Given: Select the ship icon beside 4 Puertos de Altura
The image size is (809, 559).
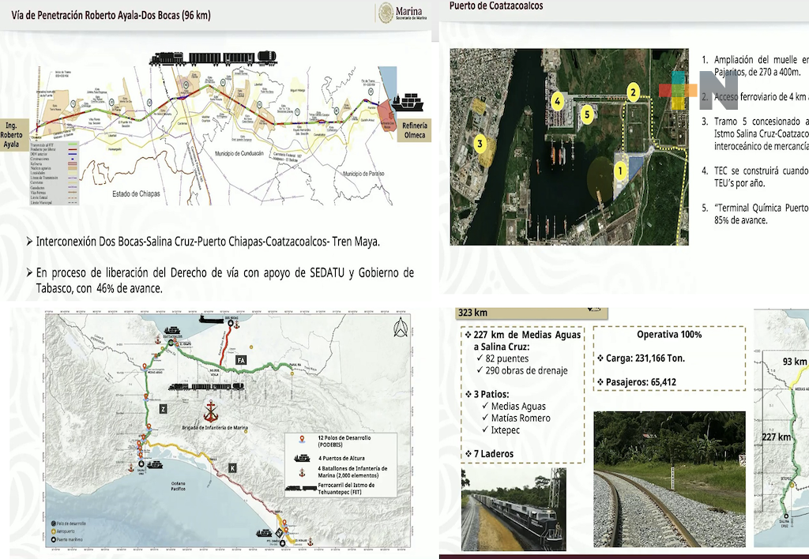Looking at the screenshot, I should click(x=303, y=458).
